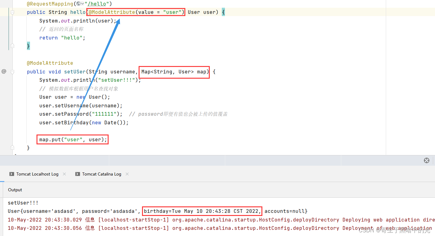Click the standalone @ModelAttribute annotation above setUSer
This screenshot has height=236, width=435.
[x=50, y=63]
